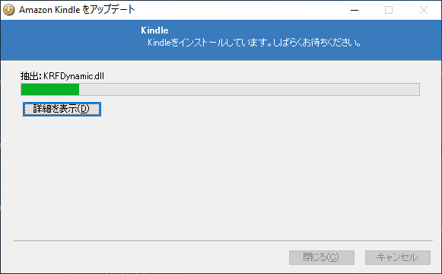Screen dimensions: 442x274
Task: Click the horizontal separator line above the bottom buttons
Action: pyautogui.click(x=223, y=241)
